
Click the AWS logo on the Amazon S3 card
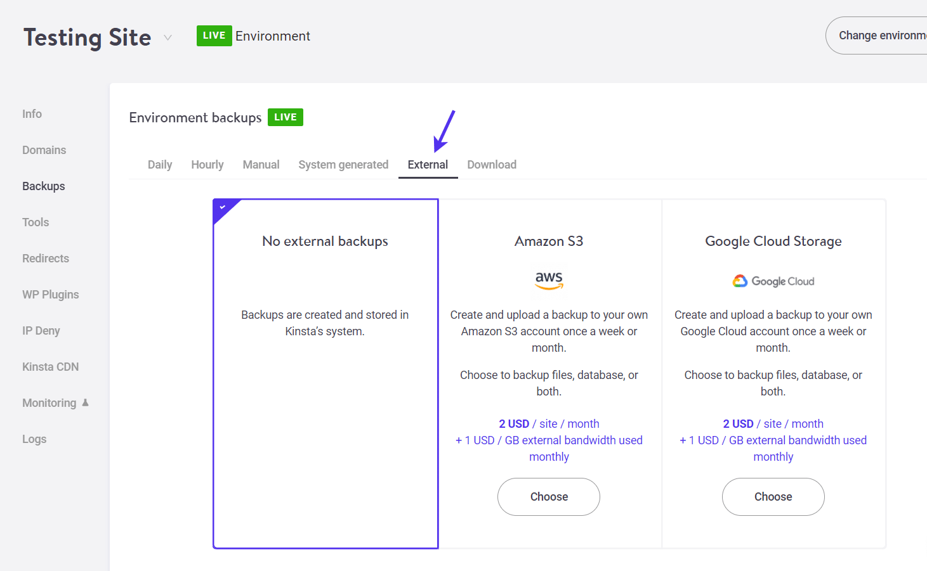(548, 279)
